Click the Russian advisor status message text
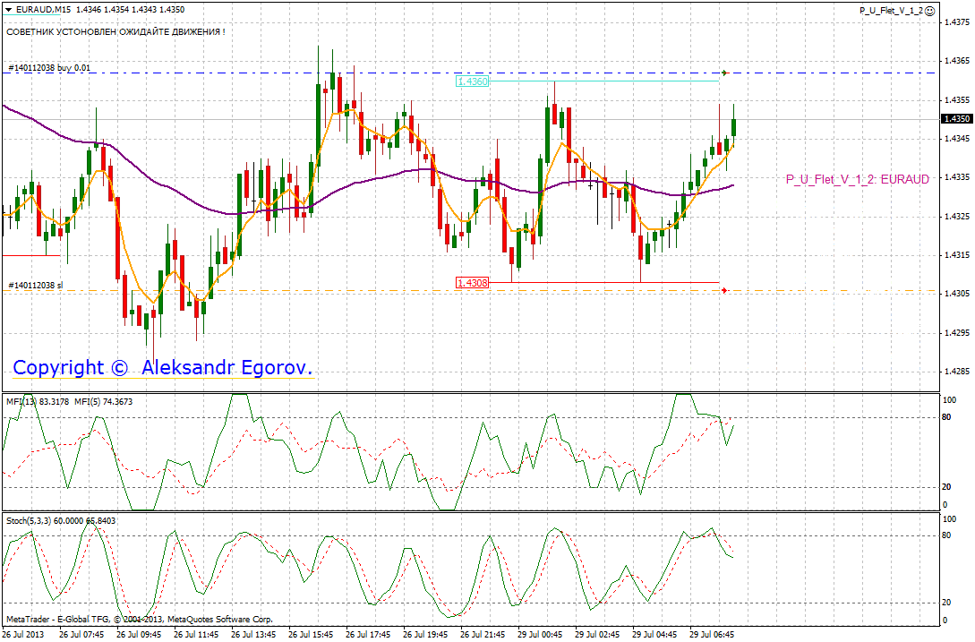975x642 pixels. point(115,31)
